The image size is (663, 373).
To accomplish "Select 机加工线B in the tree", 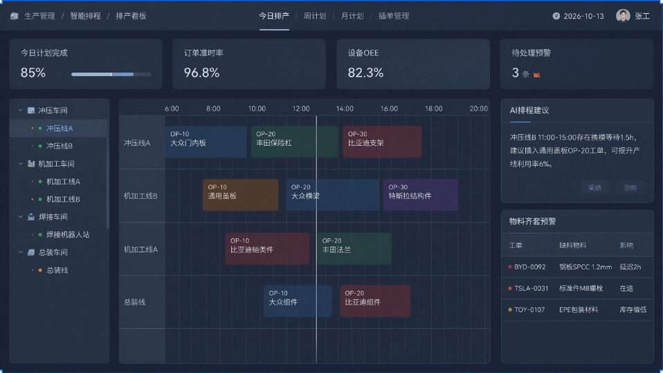I will click(x=58, y=199).
